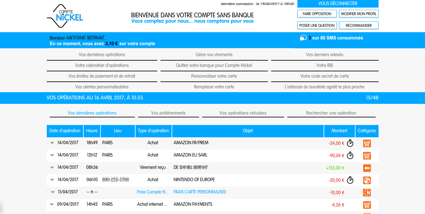This screenshot has width=425, height=214.
Task: Click the 3,10 € account balance
Action: tap(112, 44)
